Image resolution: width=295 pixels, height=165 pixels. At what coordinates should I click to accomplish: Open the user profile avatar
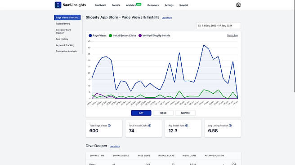click(238, 5)
